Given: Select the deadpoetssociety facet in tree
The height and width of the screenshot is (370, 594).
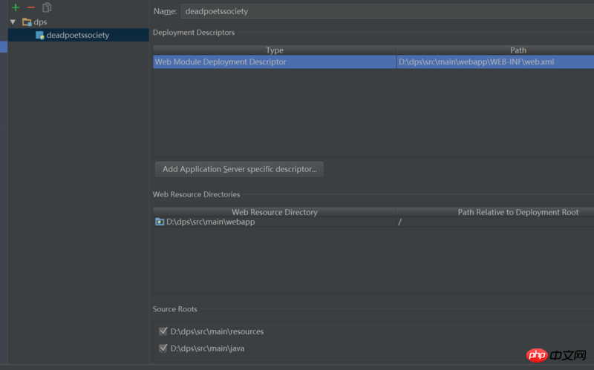Looking at the screenshot, I should pos(77,36).
